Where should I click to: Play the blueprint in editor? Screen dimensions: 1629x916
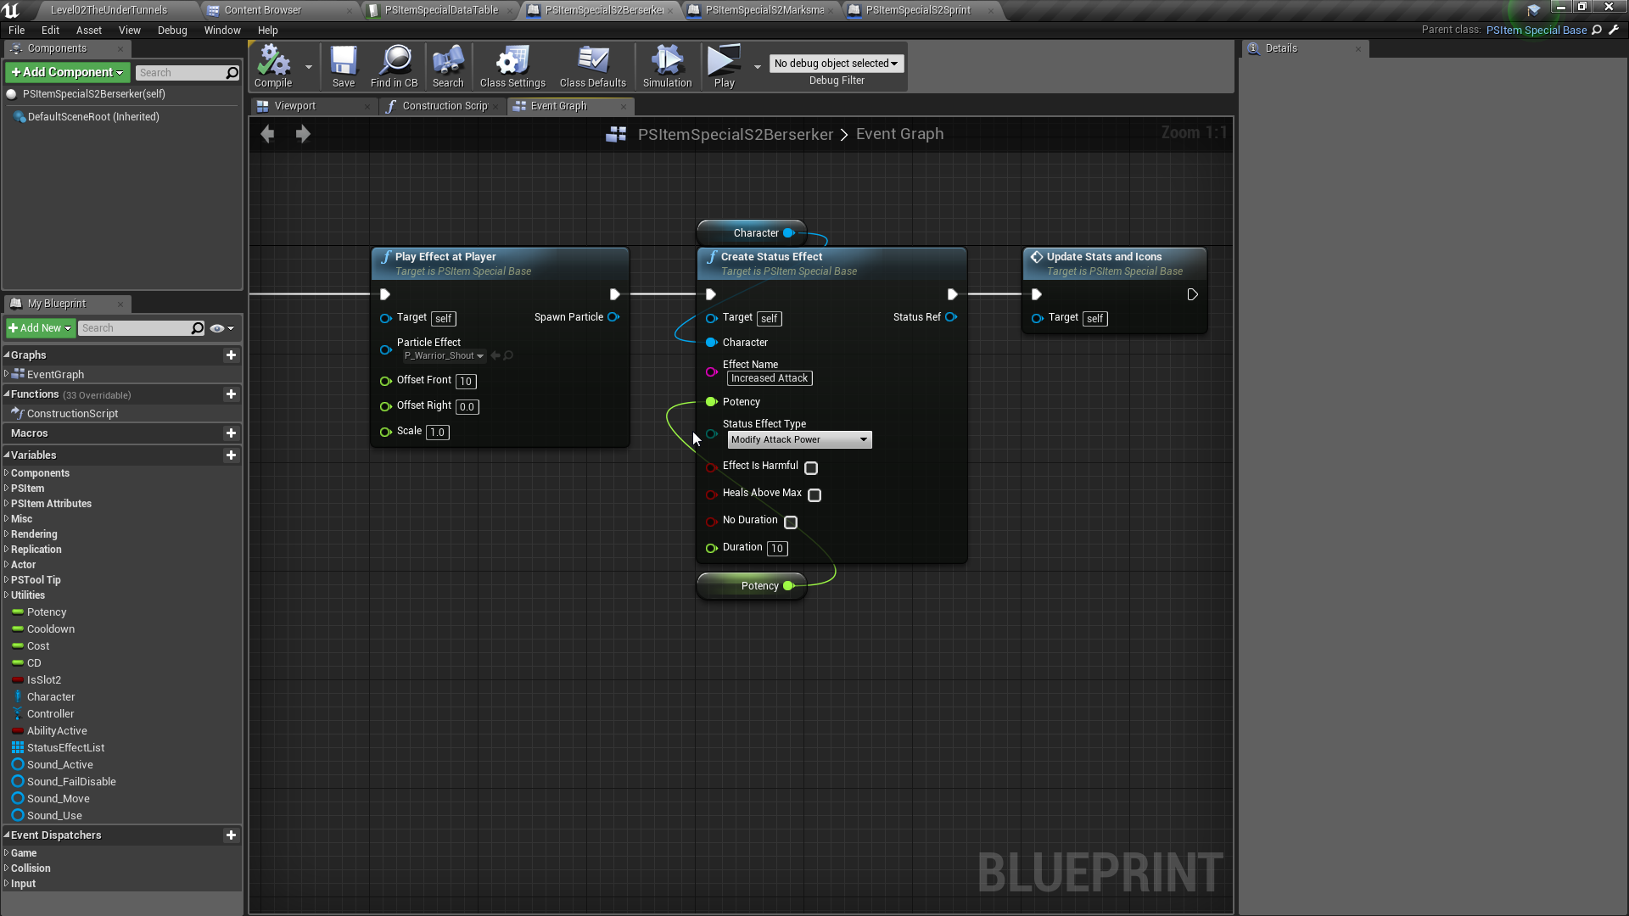(x=724, y=66)
